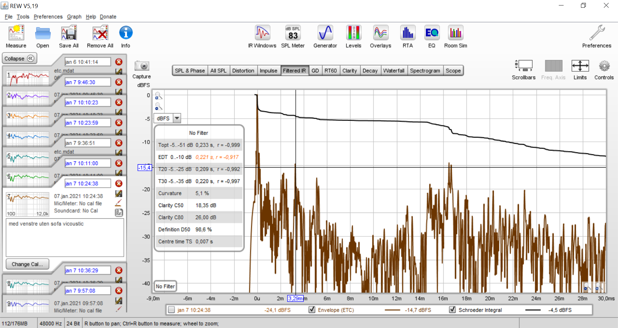Click Envelope (ETC) brown line color sample
Viewport: 618px width, 328px height.
(x=392, y=310)
